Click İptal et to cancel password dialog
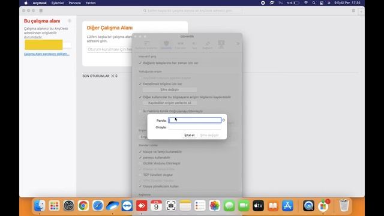This screenshot has width=384, height=216. pyautogui.click(x=190, y=135)
